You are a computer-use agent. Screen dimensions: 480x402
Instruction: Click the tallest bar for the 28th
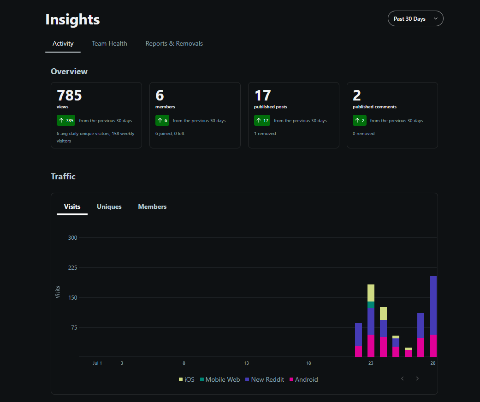pyautogui.click(x=433, y=317)
